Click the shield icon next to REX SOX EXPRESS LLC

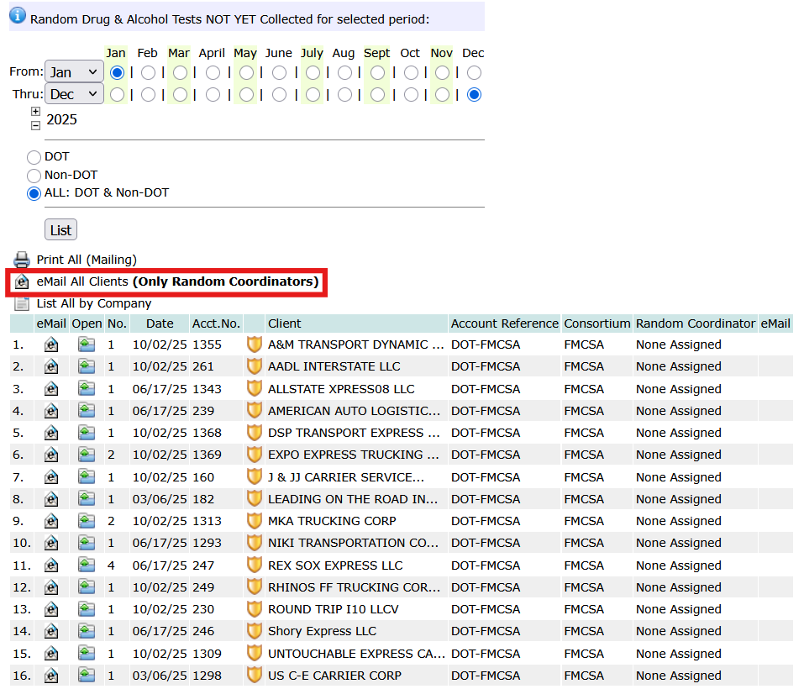coord(255,565)
